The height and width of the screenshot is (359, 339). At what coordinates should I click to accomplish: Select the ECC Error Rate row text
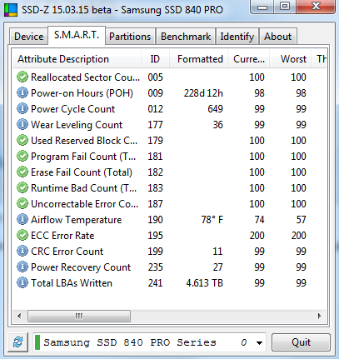point(62,236)
